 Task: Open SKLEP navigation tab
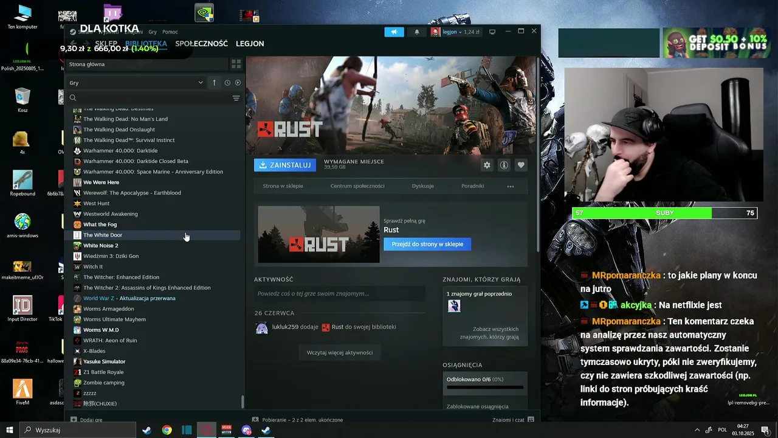click(106, 44)
